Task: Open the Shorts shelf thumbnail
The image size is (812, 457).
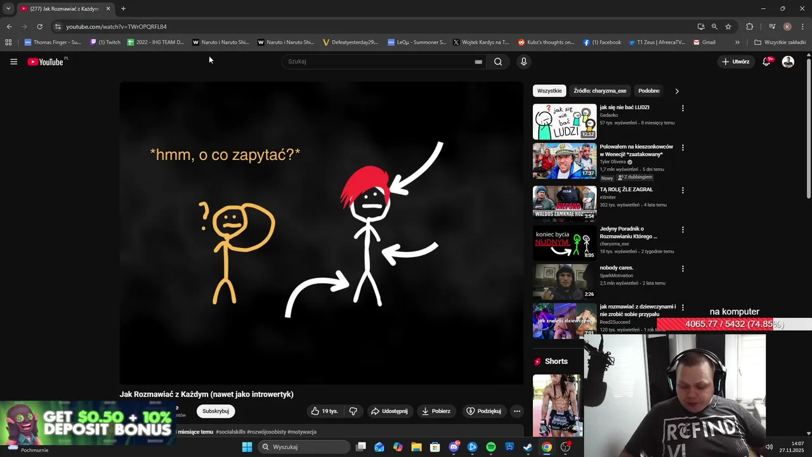Action: click(x=557, y=406)
